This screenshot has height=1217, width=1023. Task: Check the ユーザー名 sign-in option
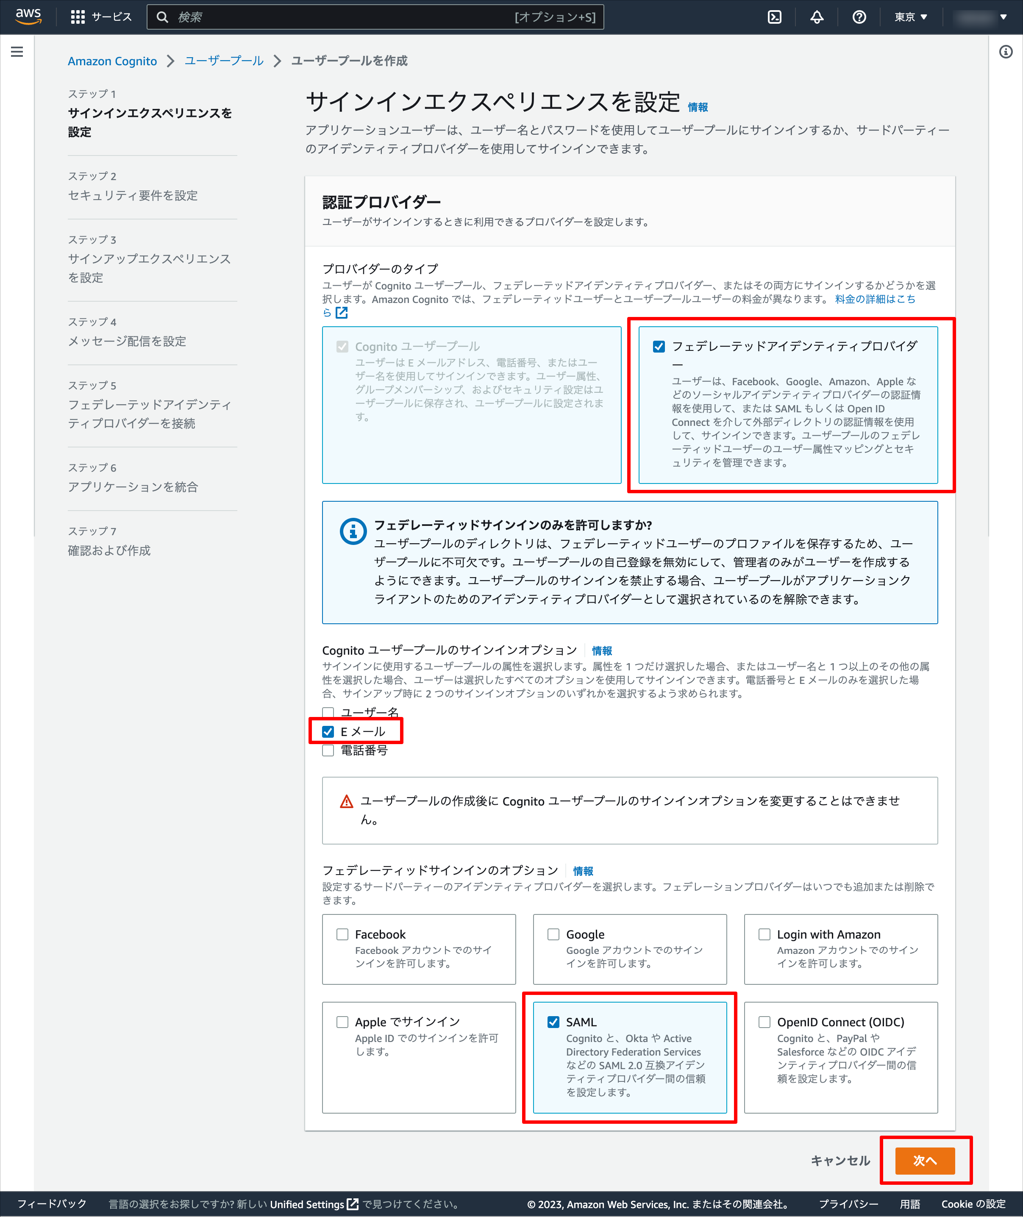pos(328,712)
